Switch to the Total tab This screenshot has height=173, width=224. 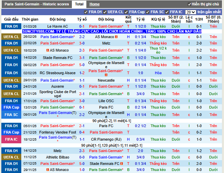[79, 4]
